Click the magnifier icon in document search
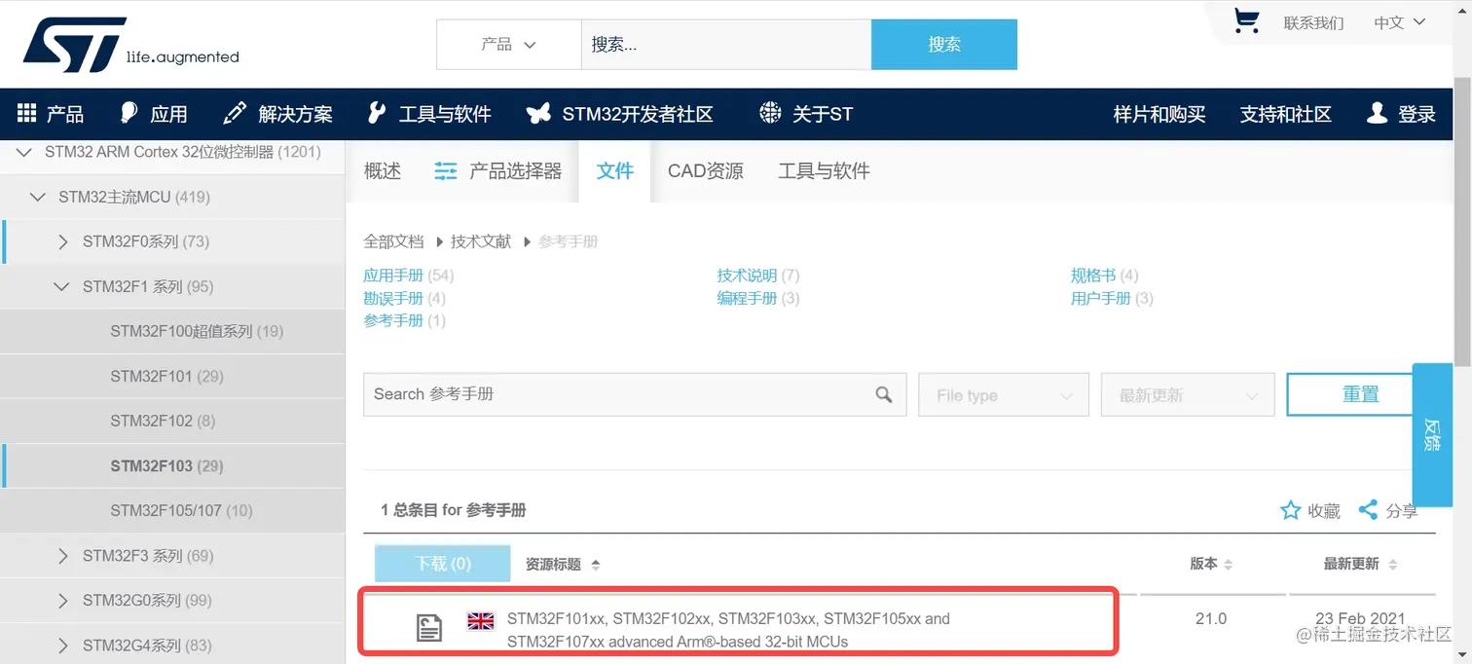The image size is (1472, 664). click(x=883, y=394)
